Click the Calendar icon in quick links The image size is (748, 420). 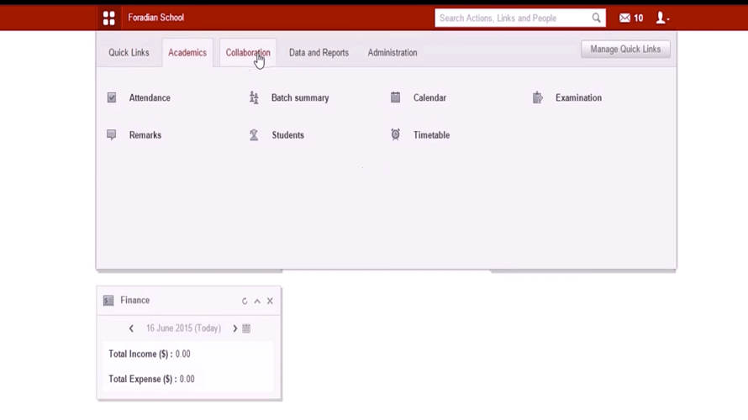click(x=395, y=97)
